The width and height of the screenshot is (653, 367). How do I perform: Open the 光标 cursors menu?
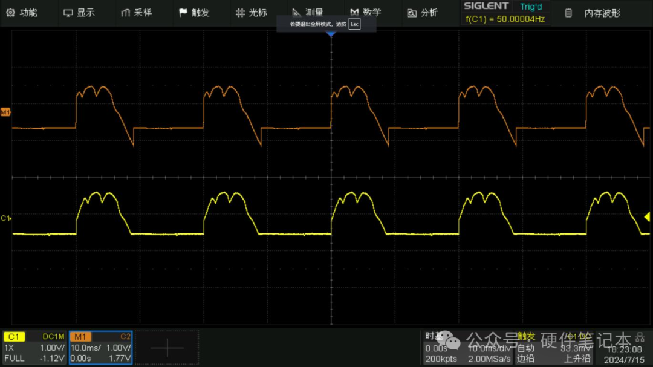coord(251,13)
